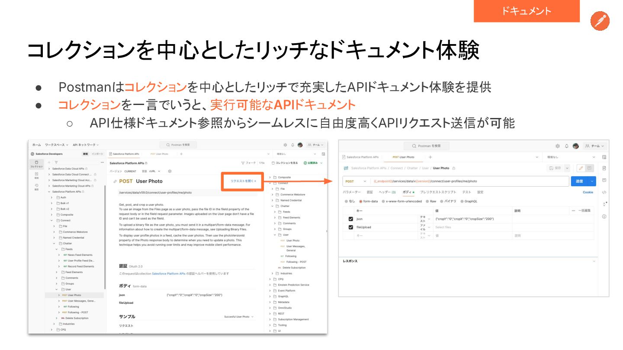This screenshot has width=623, height=350.
Task: Select the Raw body radio button
Action: [427, 201]
